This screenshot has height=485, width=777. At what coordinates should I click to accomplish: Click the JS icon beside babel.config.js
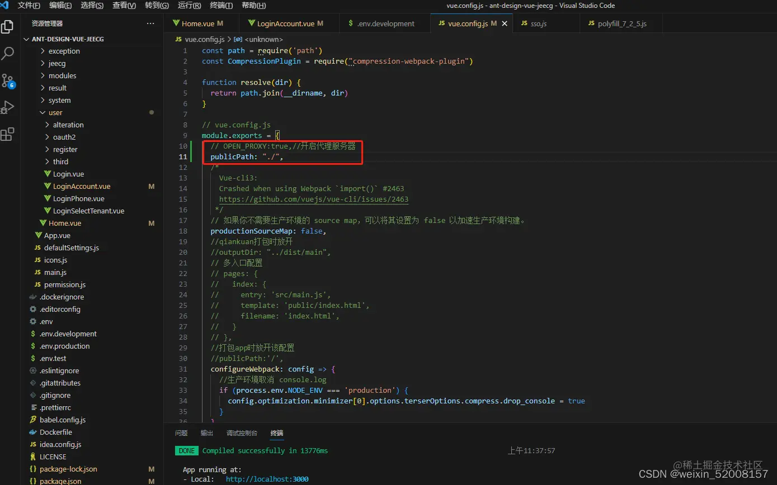pyautogui.click(x=33, y=420)
